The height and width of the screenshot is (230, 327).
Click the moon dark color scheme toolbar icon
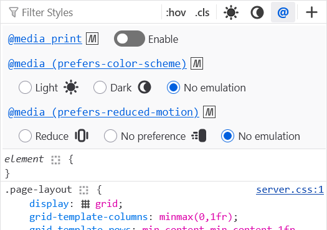click(x=257, y=12)
